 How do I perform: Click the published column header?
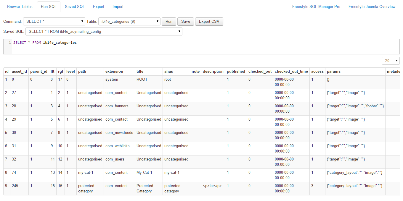236,71
